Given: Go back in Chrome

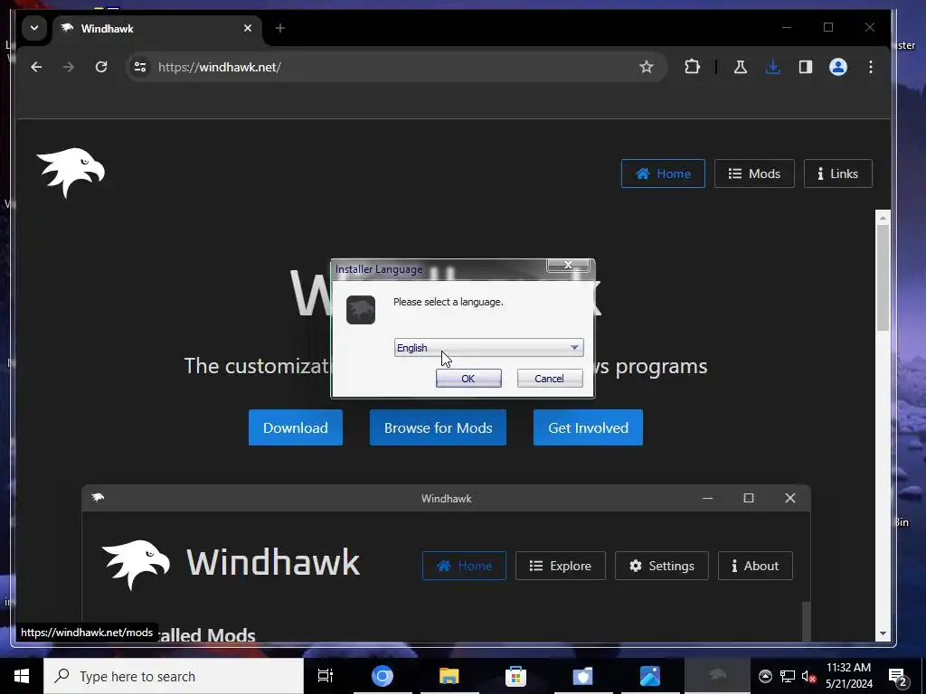Looking at the screenshot, I should pos(36,67).
